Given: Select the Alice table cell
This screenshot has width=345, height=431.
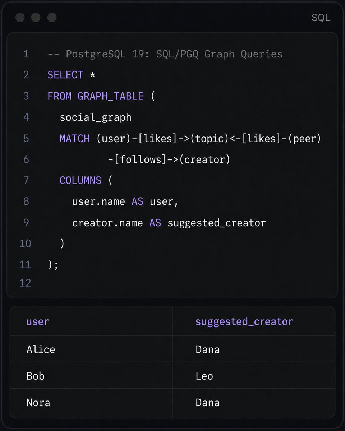Looking at the screenshot, I should 91,349.
